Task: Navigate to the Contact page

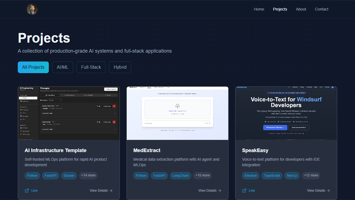Action: click(x=321, y=9)
